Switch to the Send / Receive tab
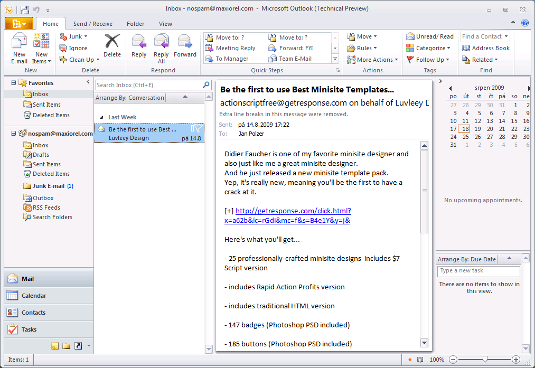The height and width of the screenshot is (368, 535). pyautogui.click(x=92, y=24)
